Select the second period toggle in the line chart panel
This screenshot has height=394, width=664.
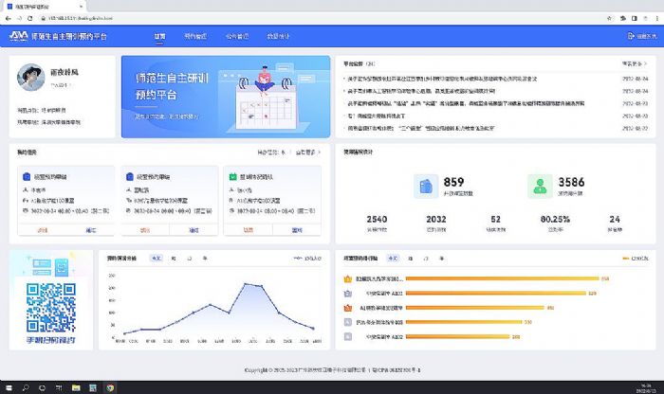coord(174,258)
